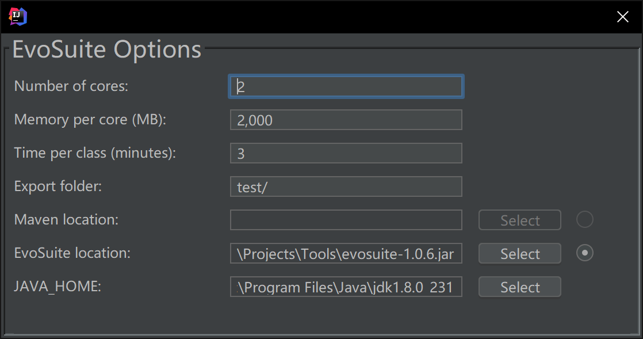Enable the Maven location radio button

[x=585, y=219]
